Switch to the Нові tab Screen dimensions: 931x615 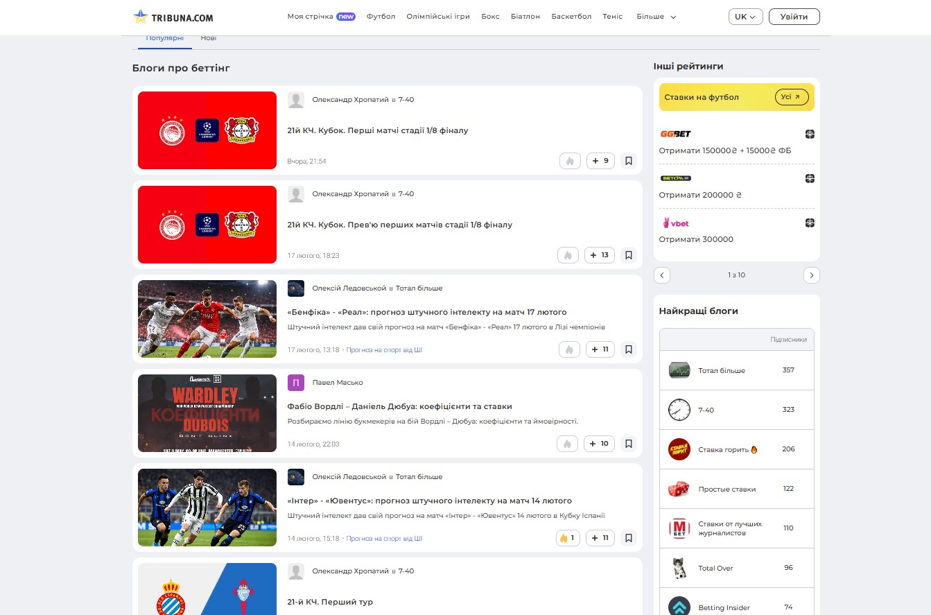pos(209,39)
